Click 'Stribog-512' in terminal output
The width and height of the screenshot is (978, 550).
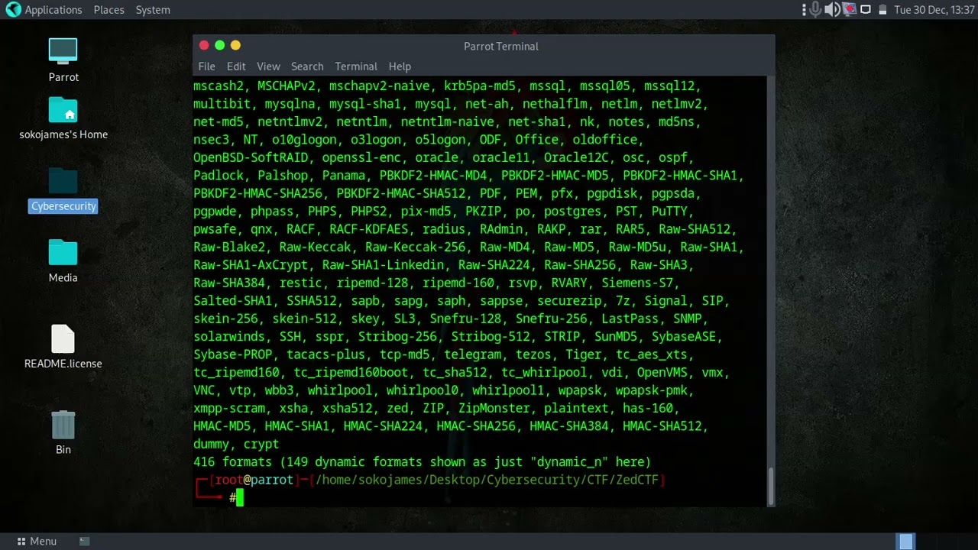coord(491,336)
